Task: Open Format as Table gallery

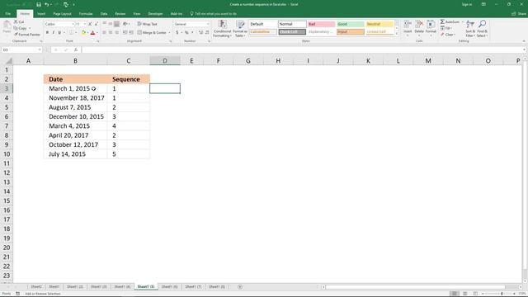Action: (x=240, y=29)
